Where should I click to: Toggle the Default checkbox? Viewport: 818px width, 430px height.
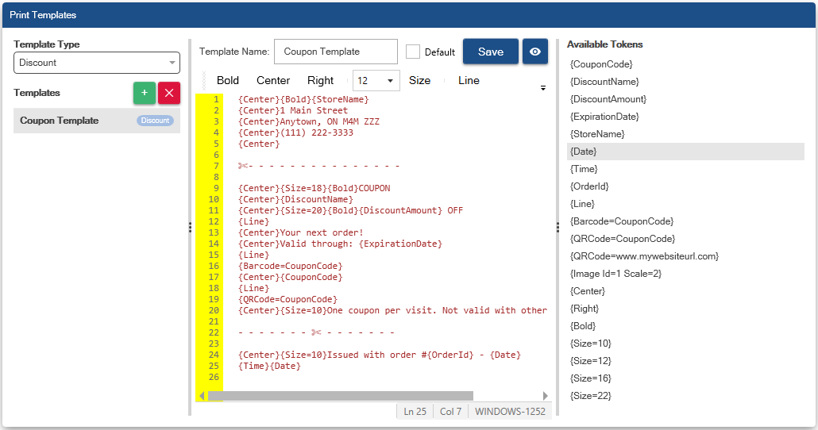click(413, 52)
